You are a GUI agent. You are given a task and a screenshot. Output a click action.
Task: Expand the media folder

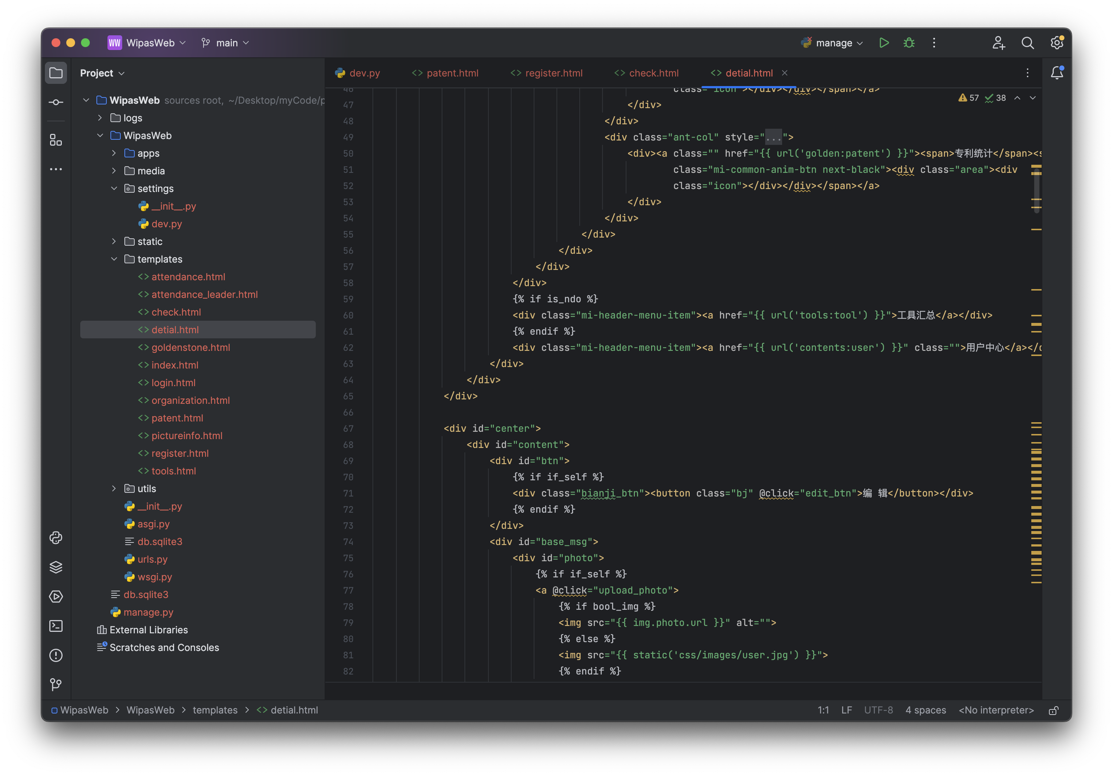[x=114, y=171]
